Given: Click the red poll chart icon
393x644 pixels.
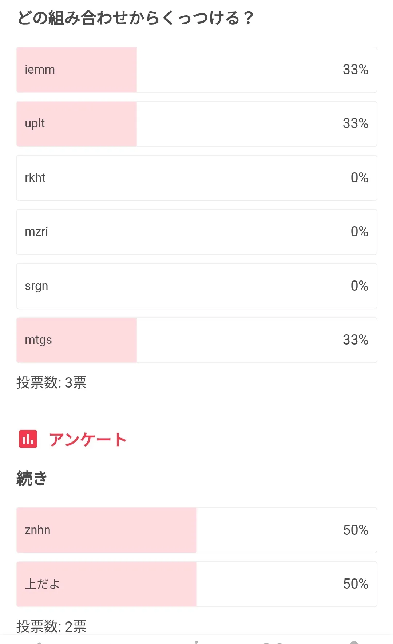Looking at the screenshot, I should 28,439.
